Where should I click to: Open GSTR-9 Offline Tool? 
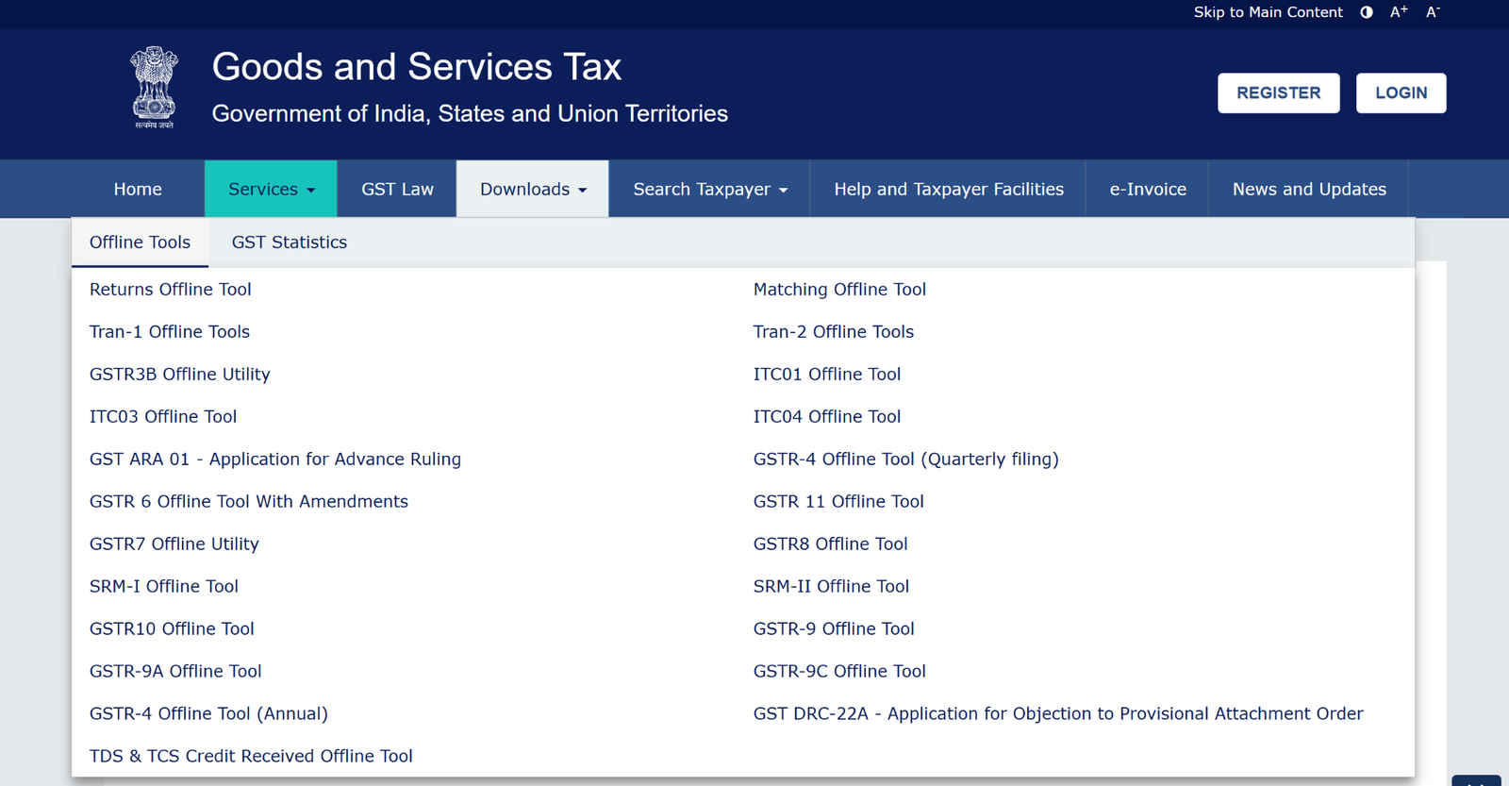point(834,629)
